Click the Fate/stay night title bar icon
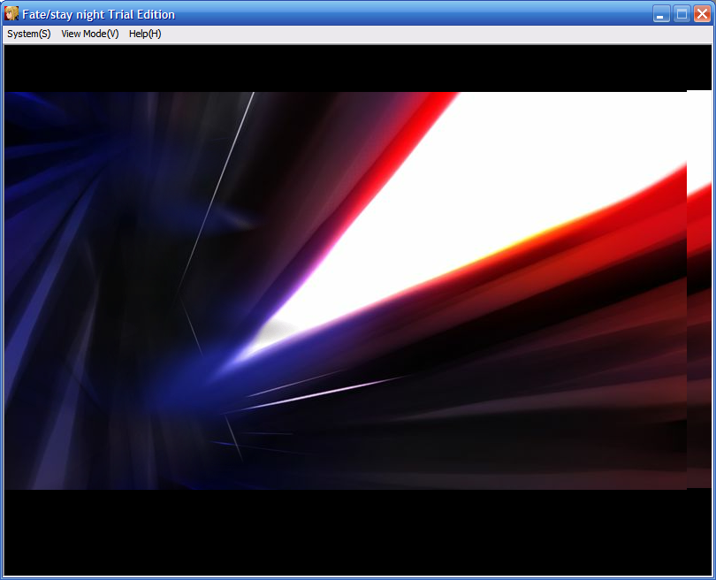 11,13
